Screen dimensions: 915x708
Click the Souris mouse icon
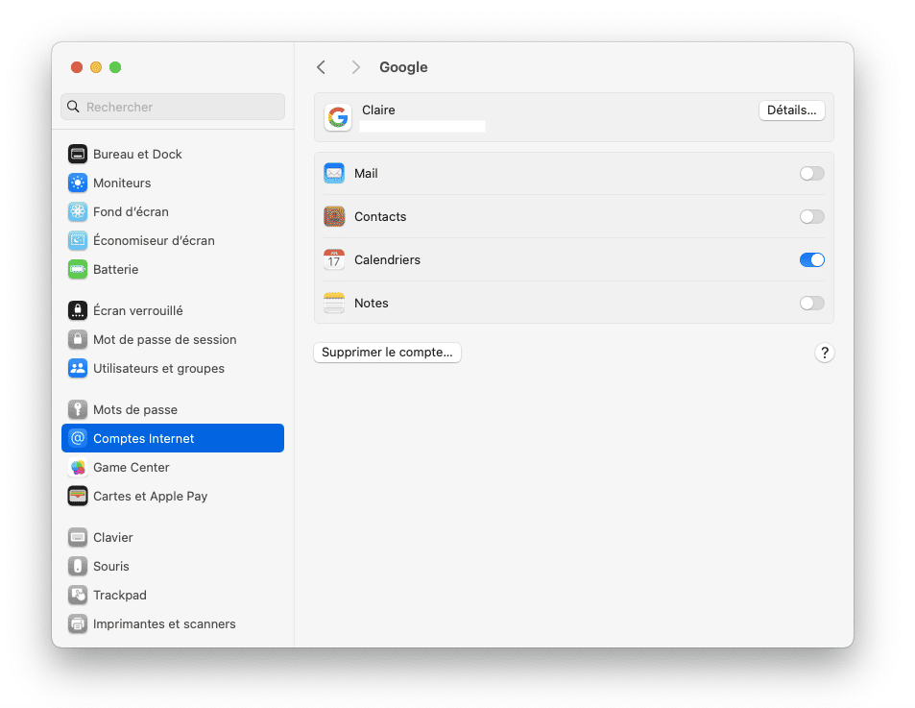[78, 566]
